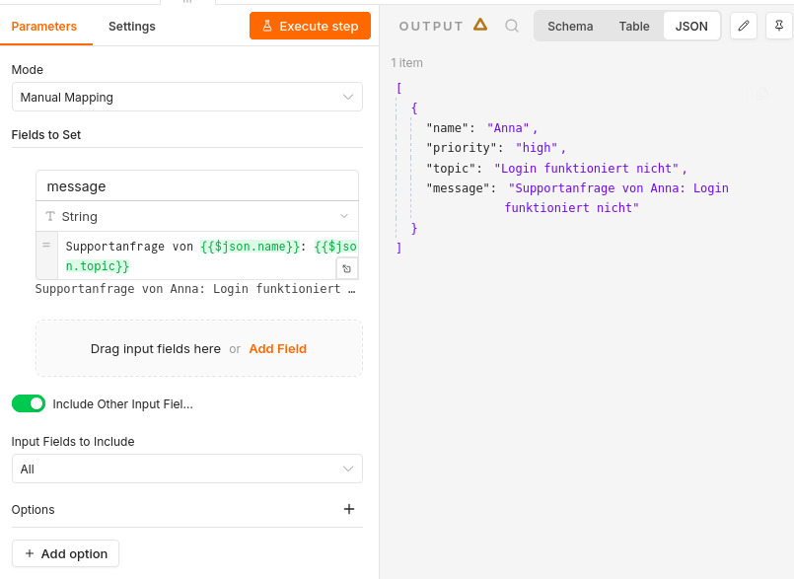Pin the output data with pin icon
This screenshot has width=794, height=579.
779,26
